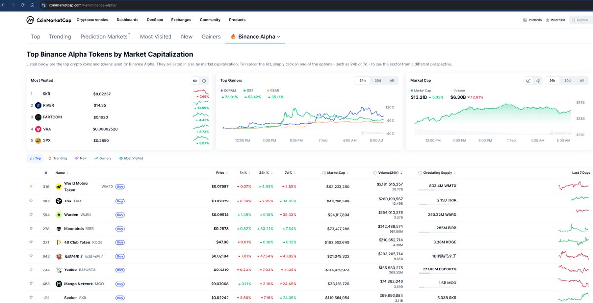The height and width of the screenshot is (303, 593).
Task: Click Buy button for Moonbirds BIRB
Action: coord(120,229)
